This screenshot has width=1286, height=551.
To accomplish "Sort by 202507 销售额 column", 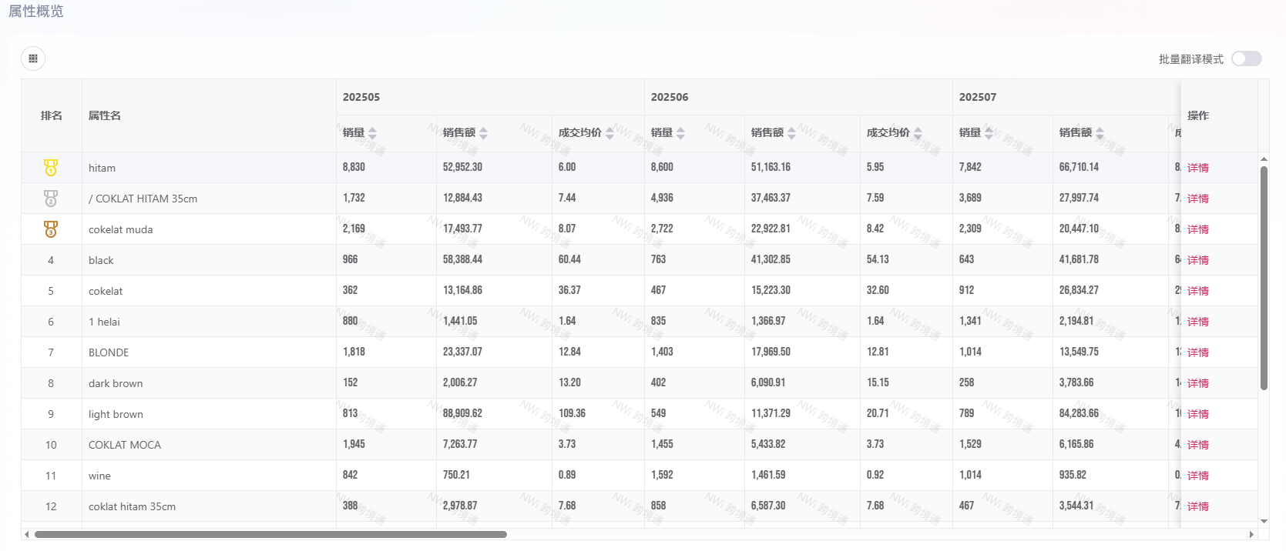I will pyautogui.click(x=1100, y=133).
